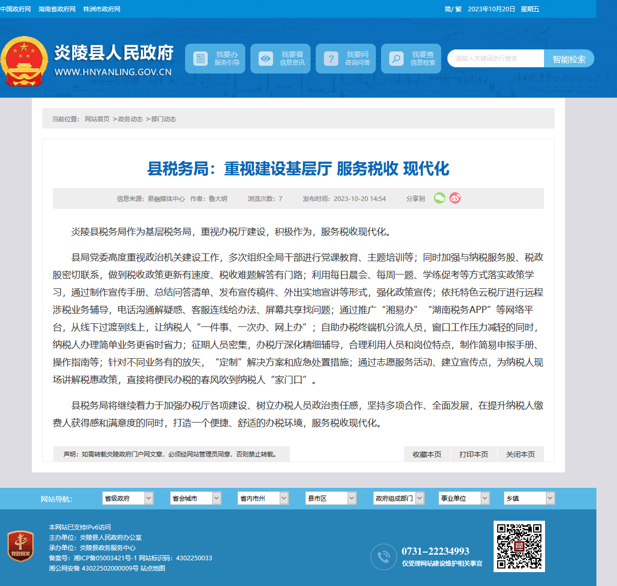Expand the 政府组成部门 dropdown

coord(399,498)
